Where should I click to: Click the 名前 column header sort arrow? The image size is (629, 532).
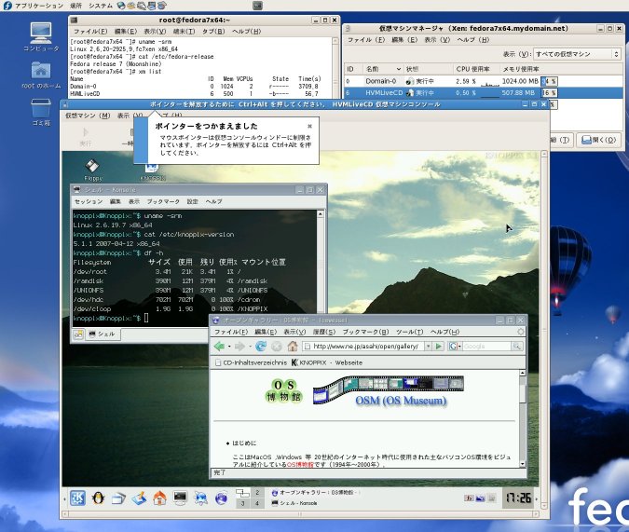click(398, 69)
